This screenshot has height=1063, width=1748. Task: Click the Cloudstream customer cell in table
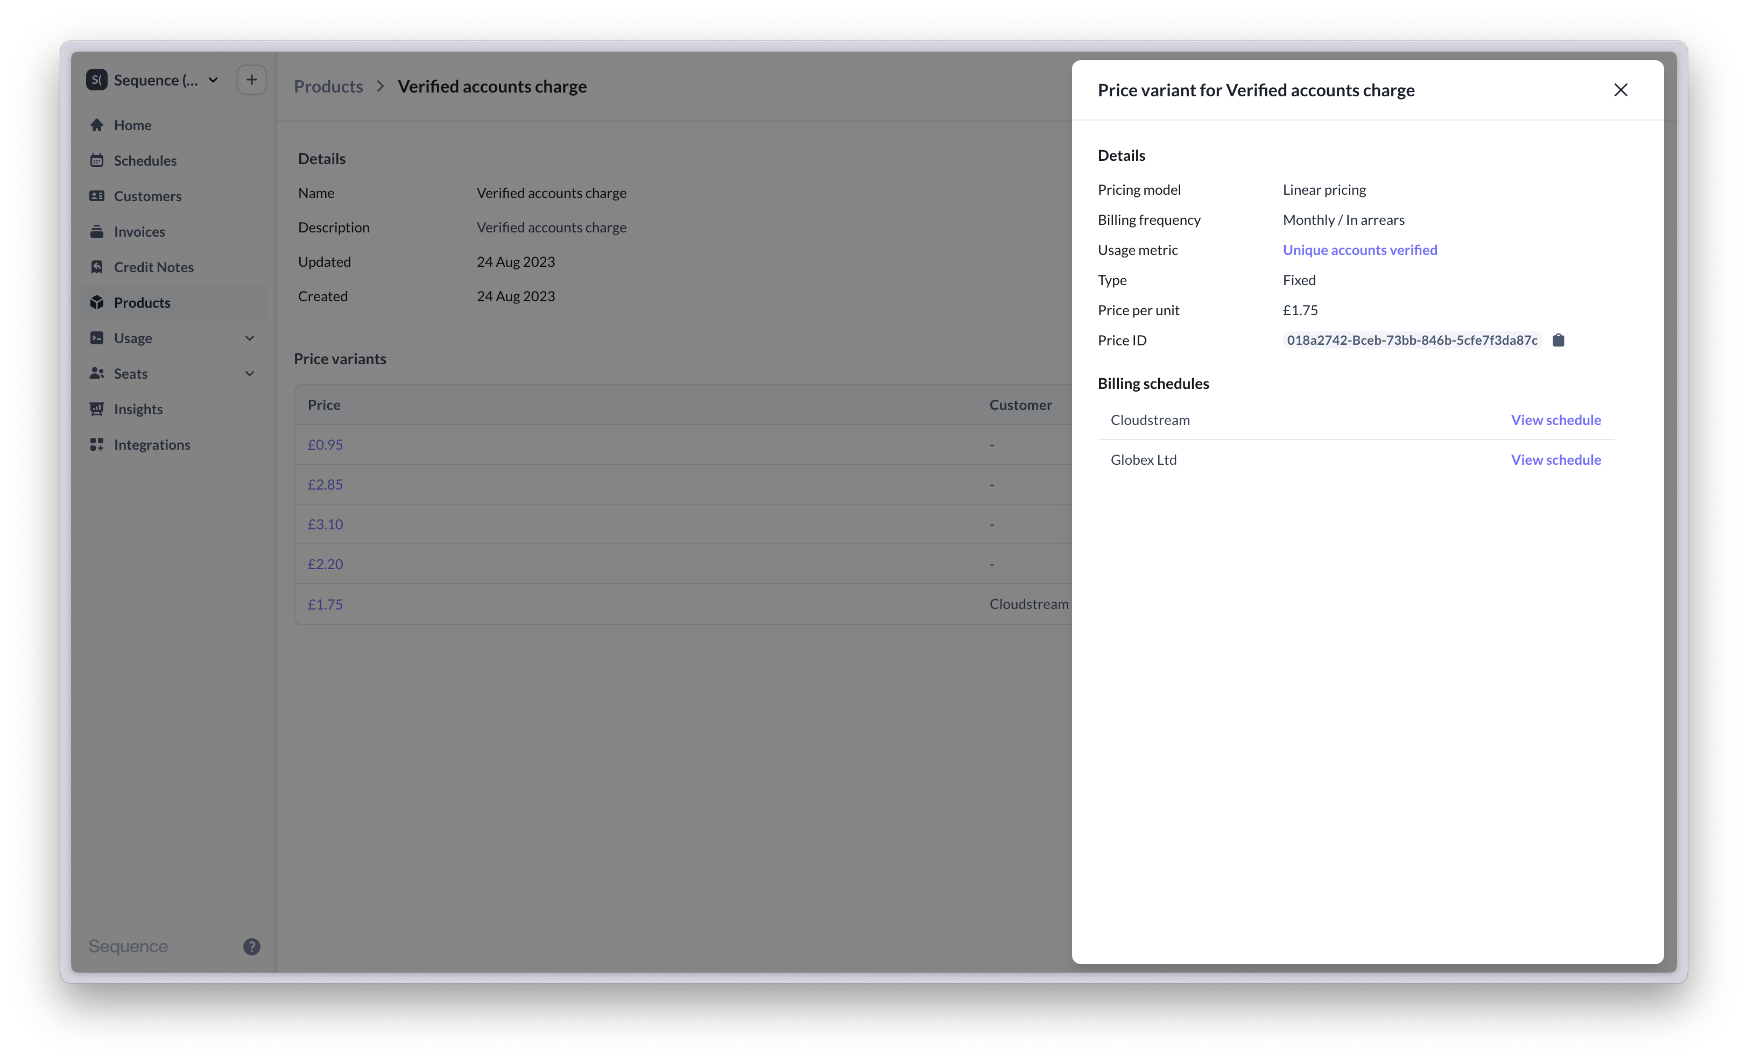click(x=1028, y=604)
